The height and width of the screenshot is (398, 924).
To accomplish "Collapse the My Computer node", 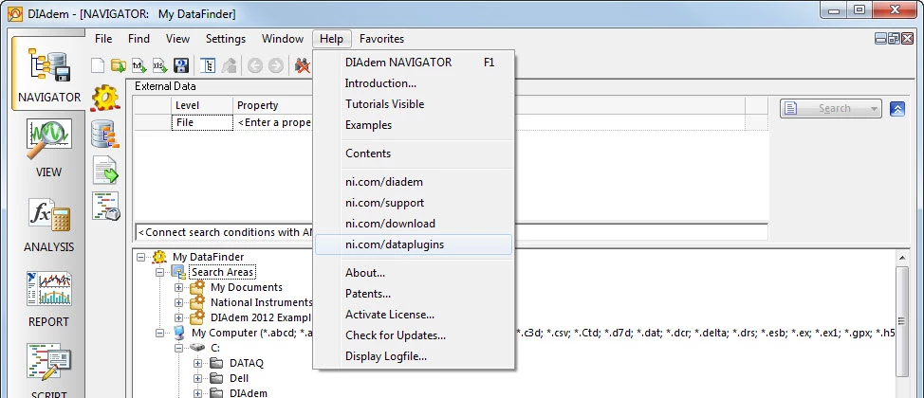I will click(159, 333).
